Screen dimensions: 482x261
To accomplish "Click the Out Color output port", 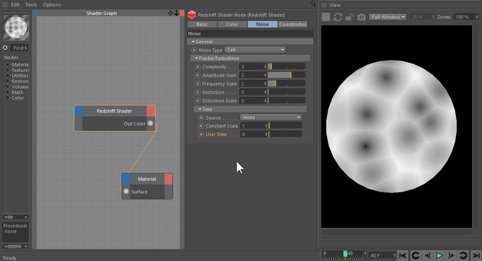I will [x=150, y=123].
